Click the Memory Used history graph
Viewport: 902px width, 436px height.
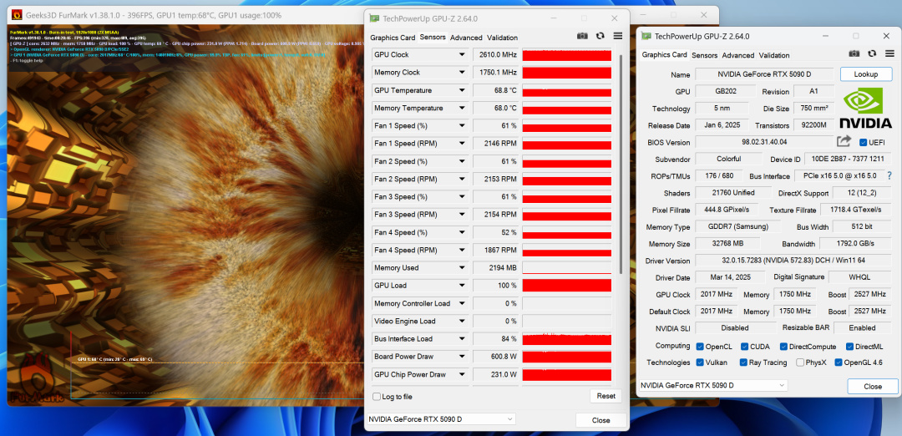tap(566, 268)
